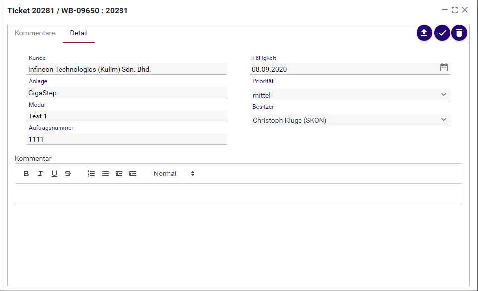Image resolution: width=478 pixels, height=291 pixels.
Task: Insert a bulleted list in comment
Action: [x=105, y=174]
